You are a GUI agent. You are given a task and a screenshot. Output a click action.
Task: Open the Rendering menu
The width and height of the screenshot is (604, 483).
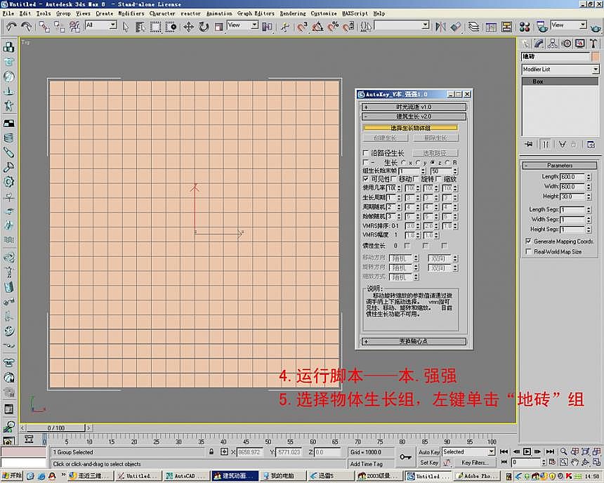[293, 13]
